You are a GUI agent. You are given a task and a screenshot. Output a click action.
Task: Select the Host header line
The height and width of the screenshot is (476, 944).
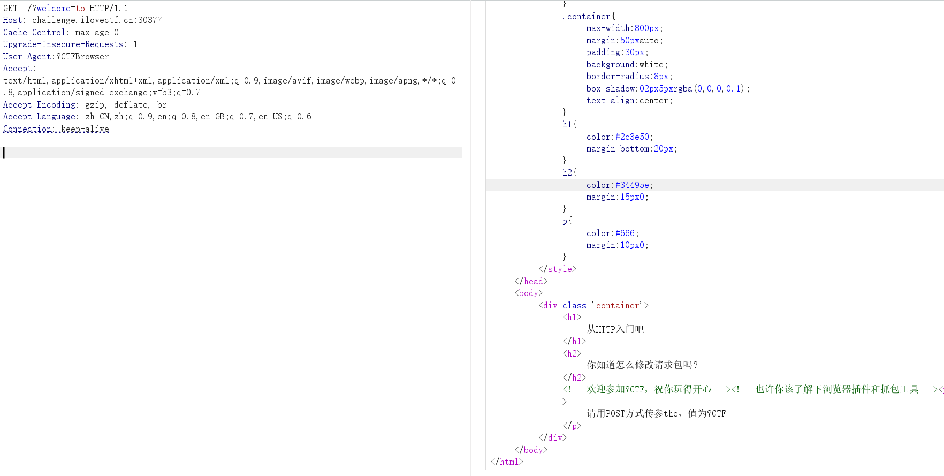82,20
